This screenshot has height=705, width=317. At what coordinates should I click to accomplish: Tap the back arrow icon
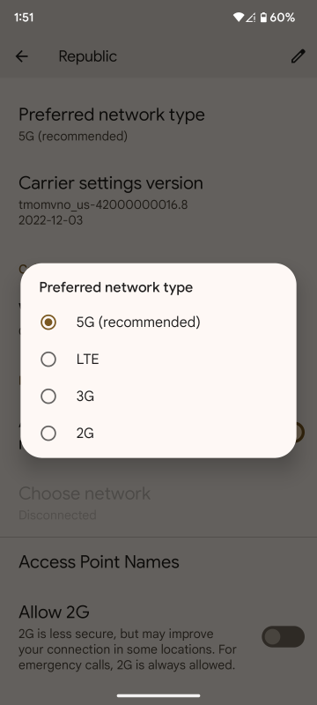21,56
